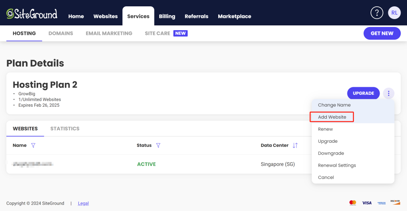
Task: Select the STATISTICS tab
Action: tap(65, 129)
